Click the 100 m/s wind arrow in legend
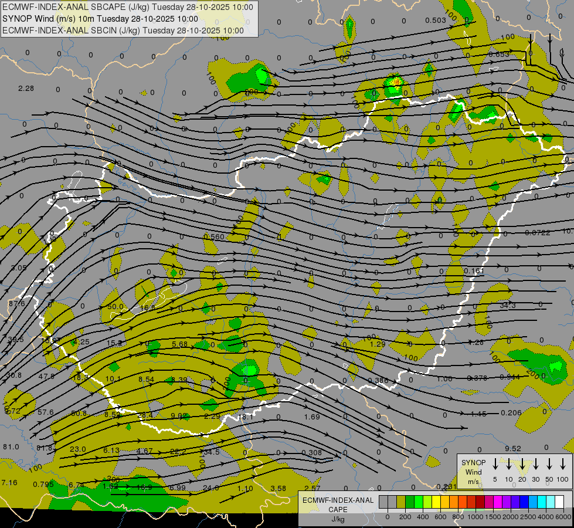Image resolution: width=574 pixels, height=528 pixels. coord(563,464)
